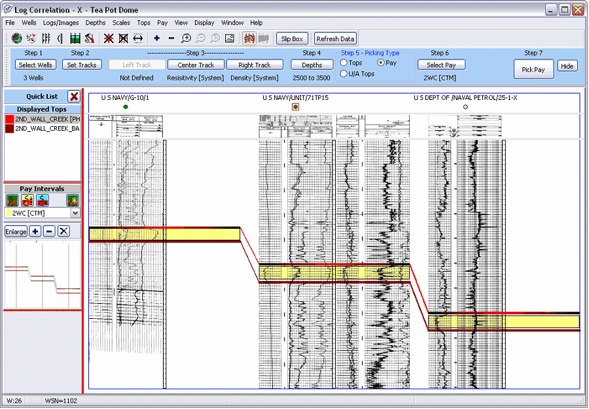Click the Enlarge button above the mini-map
Screen dimensions: 589x409
click(x=16, y=231)
